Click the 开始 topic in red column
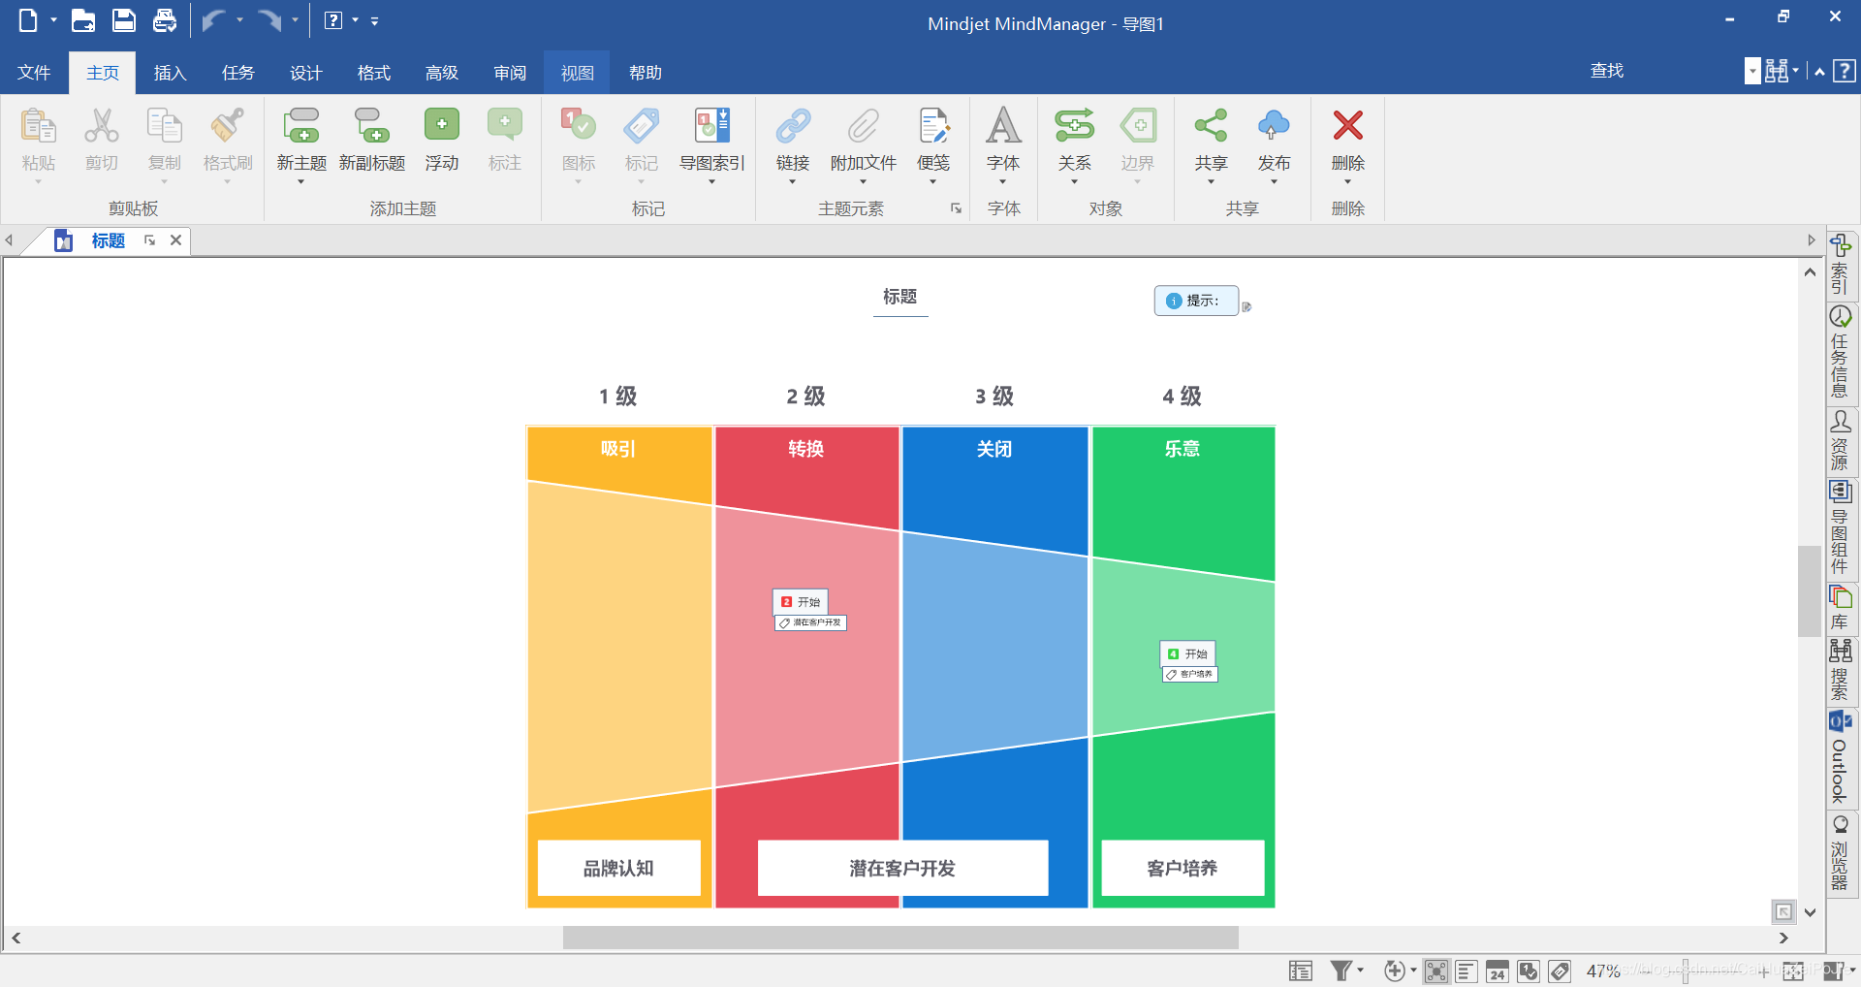Screen dimensions: 1861x987 (801, 602)
